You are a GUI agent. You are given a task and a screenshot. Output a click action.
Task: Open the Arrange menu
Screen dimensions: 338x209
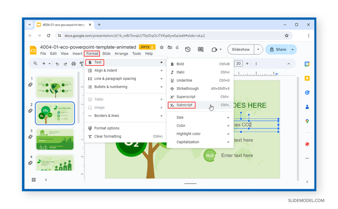coord(121,54)
